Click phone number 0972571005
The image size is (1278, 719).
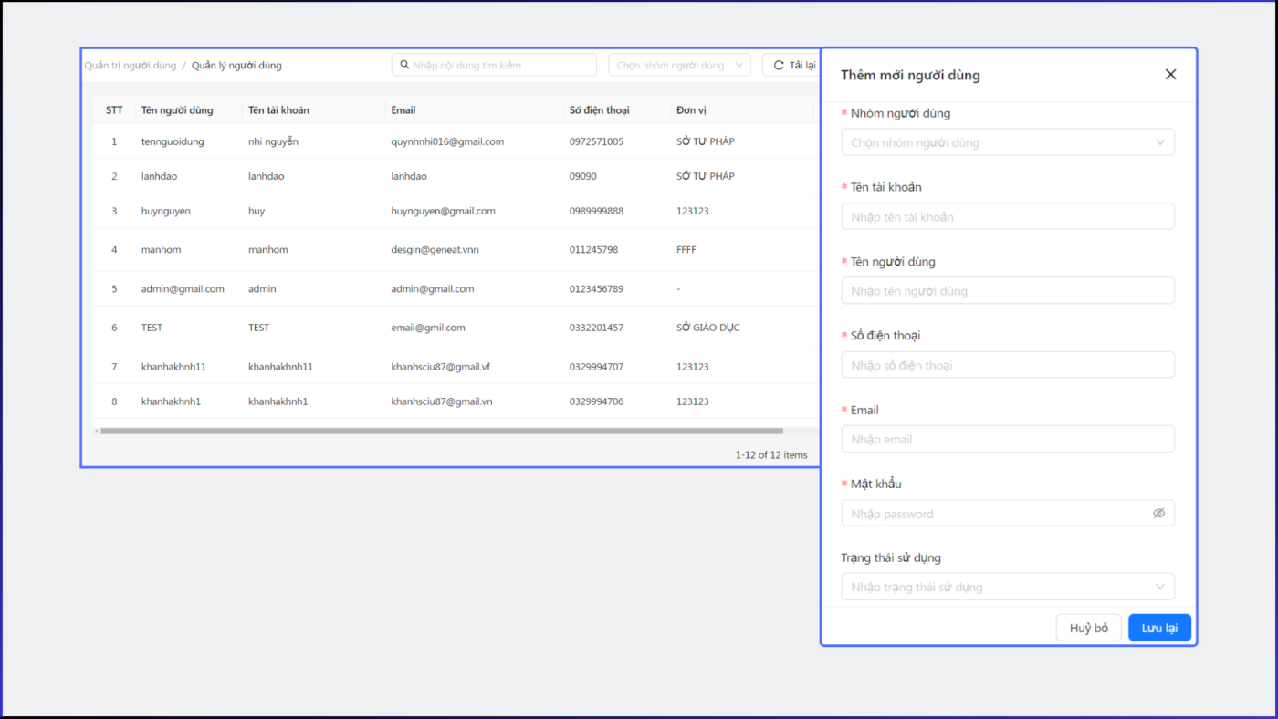[596, 141]
